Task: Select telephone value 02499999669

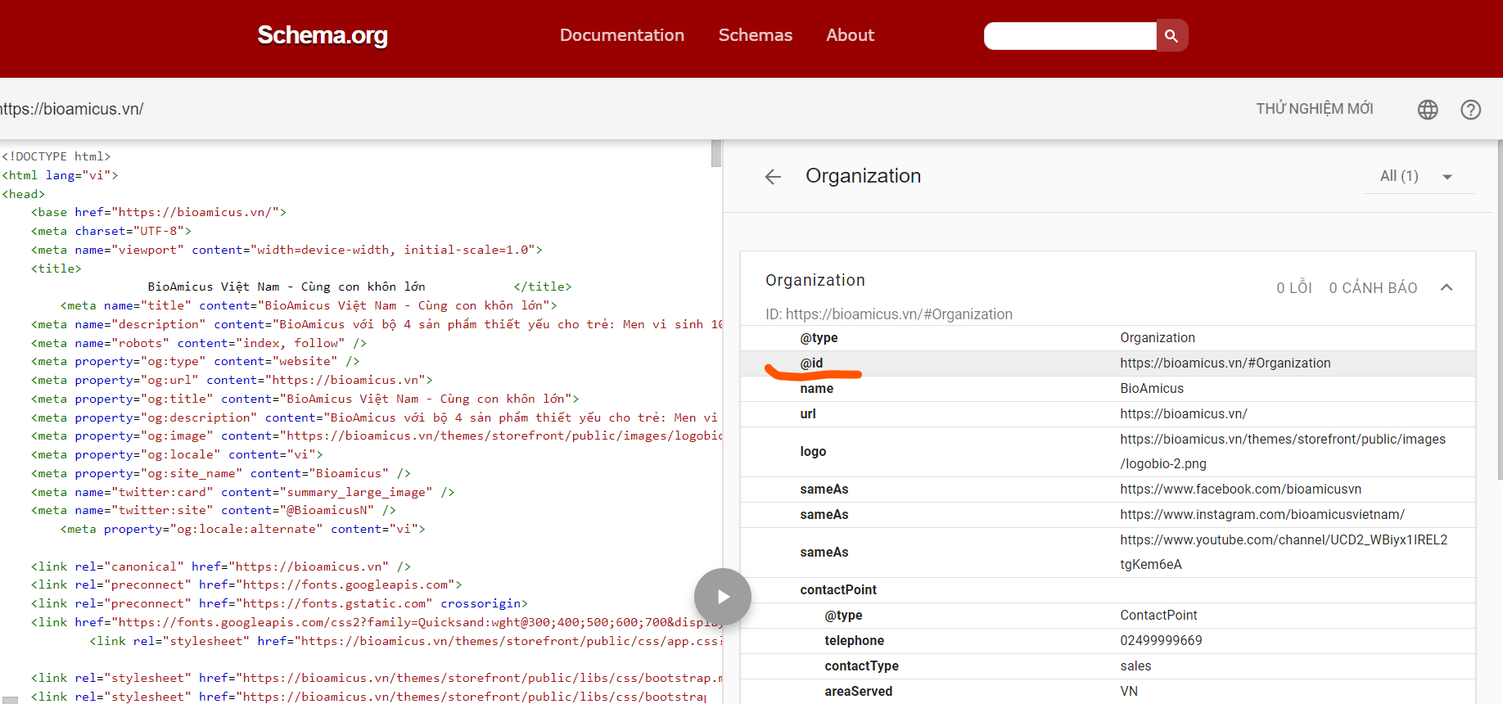Action: (1161, 641)
